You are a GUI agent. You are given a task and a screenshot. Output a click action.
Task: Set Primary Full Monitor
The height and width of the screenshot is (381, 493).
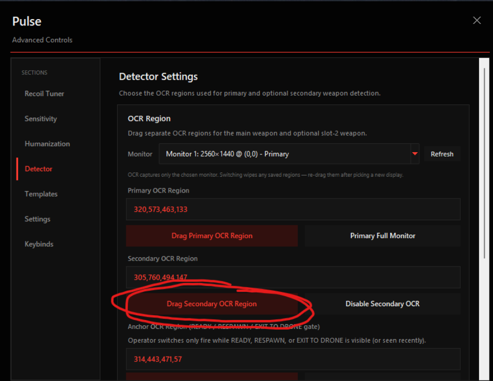coord(383,236)
